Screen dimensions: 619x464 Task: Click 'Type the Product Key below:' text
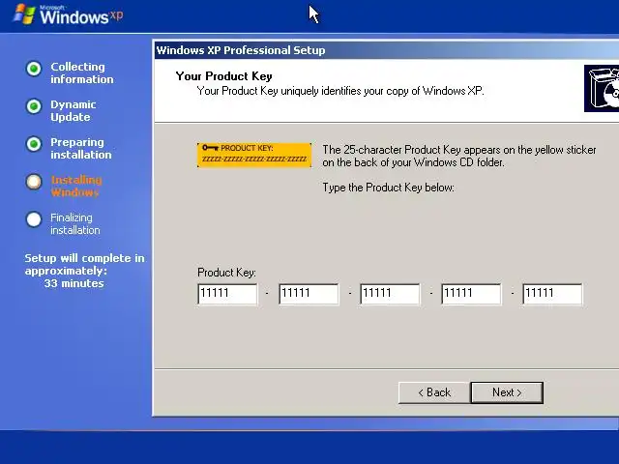pyautogui.click(x=389, y=188)
